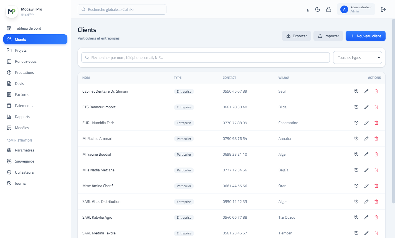The image size is (395, 238).
Task: Click the Importer button
Action: tap(328, 36)
